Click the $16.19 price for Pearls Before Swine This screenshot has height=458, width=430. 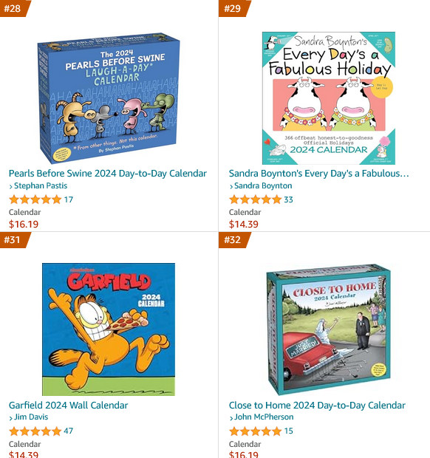click(x=24, y=224)
